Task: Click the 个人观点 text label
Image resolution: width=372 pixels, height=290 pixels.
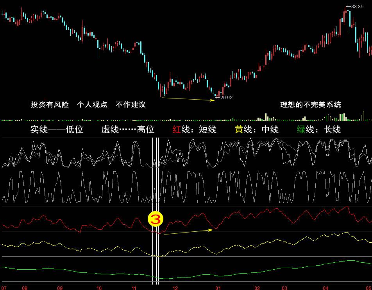Action: pos(92,105)
